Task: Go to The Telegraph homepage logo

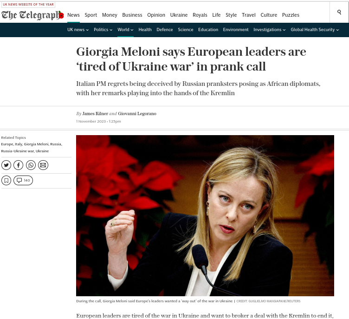Action: (32, 15)
